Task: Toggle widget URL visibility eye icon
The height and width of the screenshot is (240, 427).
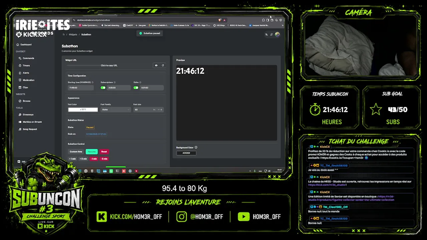Action: tap(156, 65)
